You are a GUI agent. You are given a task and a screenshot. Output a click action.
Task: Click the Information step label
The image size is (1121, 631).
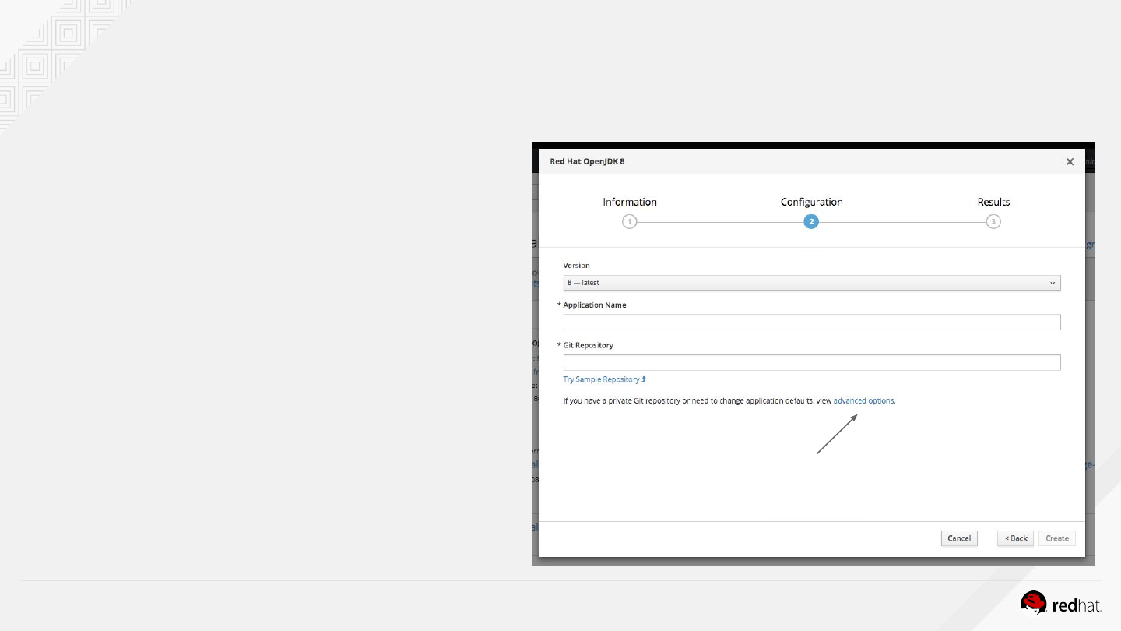[x=630, y=202]
